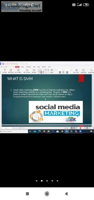Click the status bar page number field

click(x=7, y=128)
